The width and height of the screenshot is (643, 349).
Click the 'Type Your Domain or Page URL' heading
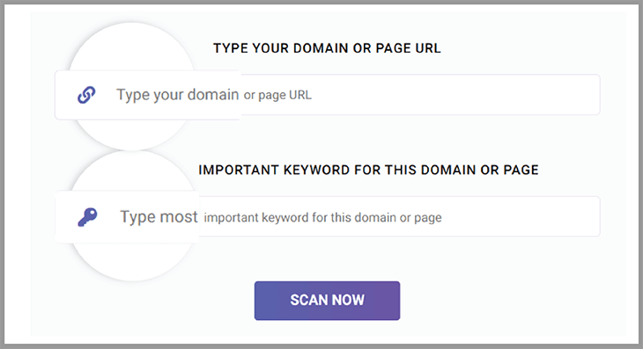click(327, 48)
